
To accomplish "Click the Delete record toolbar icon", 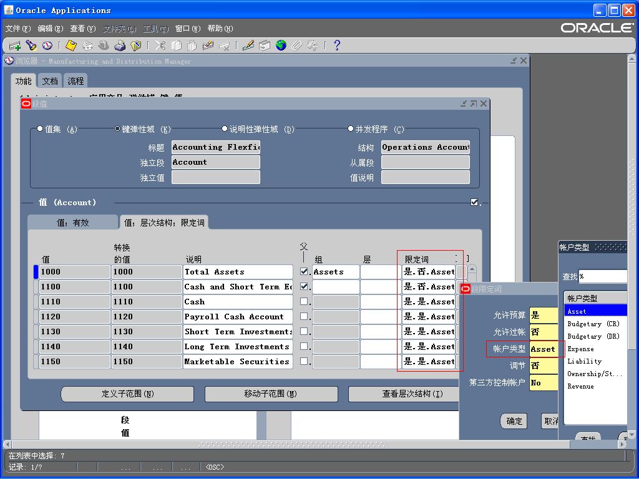I will 224,46.
